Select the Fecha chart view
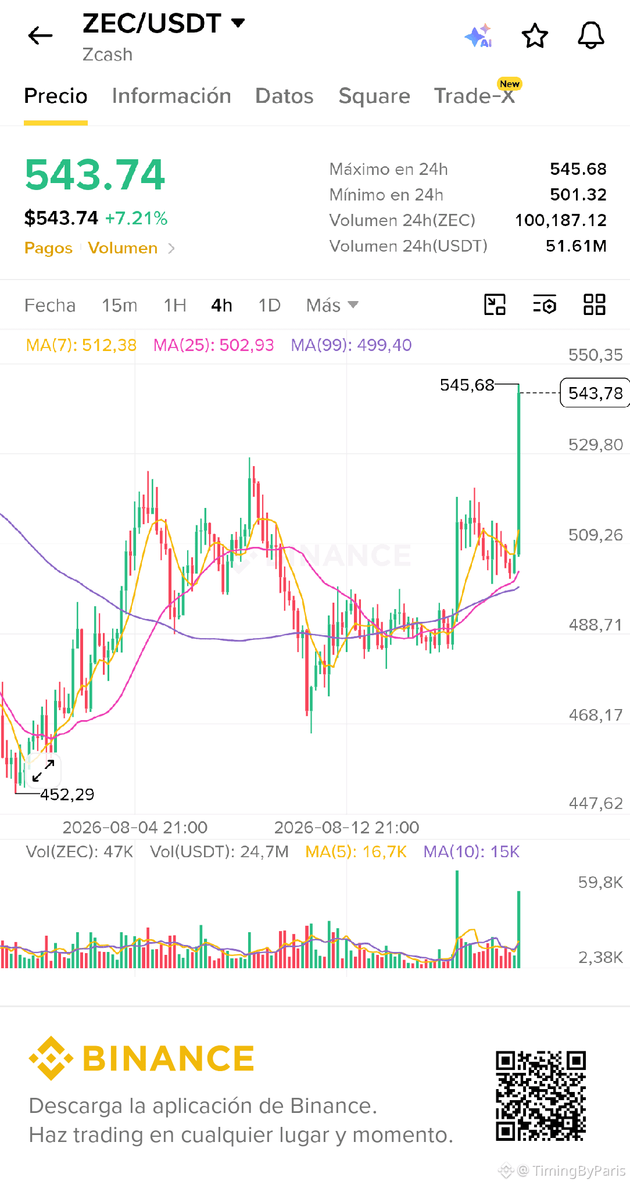Screen dimensions: 630x1185 [x=50, y=305]
